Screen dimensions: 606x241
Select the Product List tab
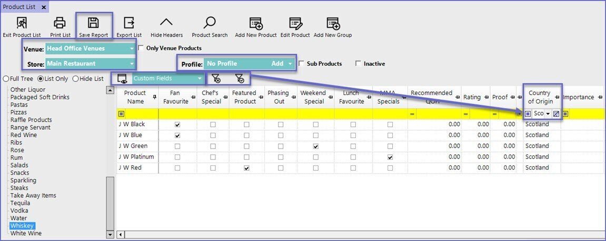coord(20,7)
